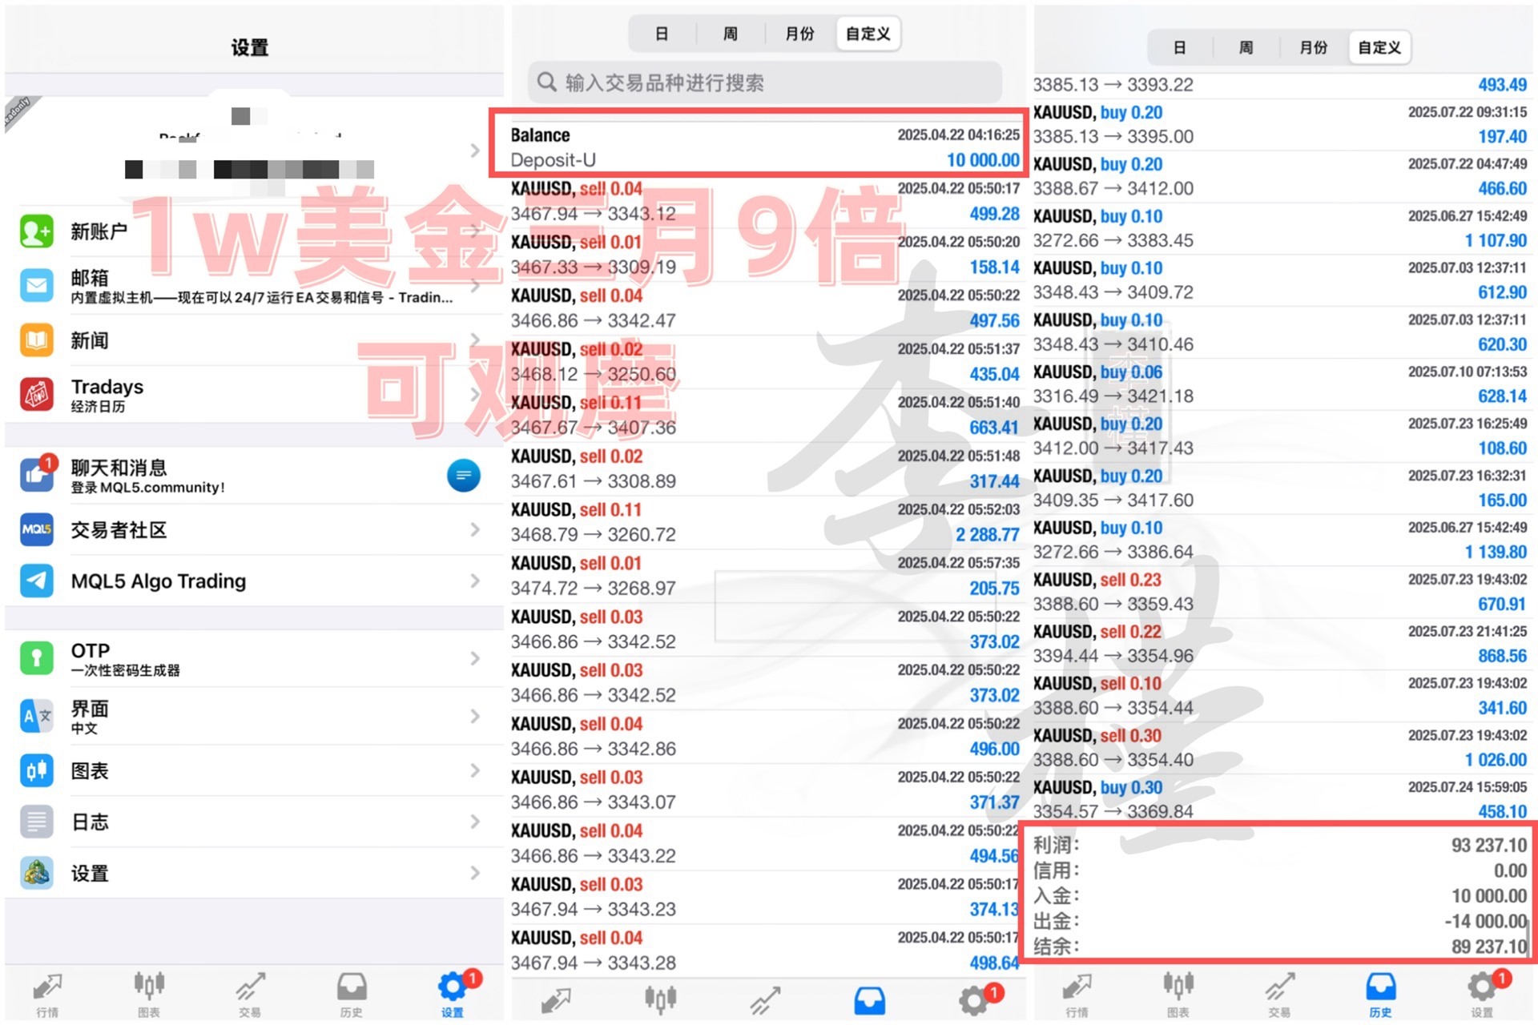
Task: Tap settings gear in middle panel bar
Action: coord(973,1000)
